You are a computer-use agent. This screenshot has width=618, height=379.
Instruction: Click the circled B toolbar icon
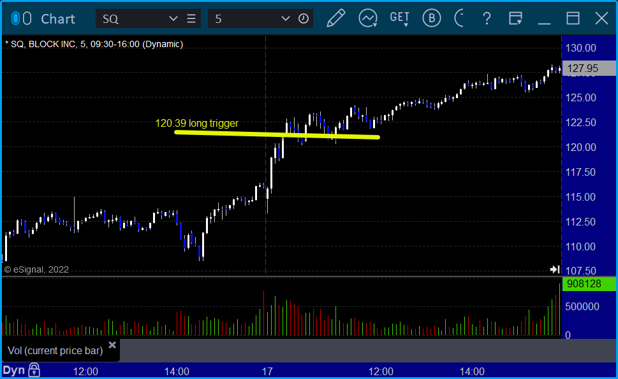coord(432,18)
